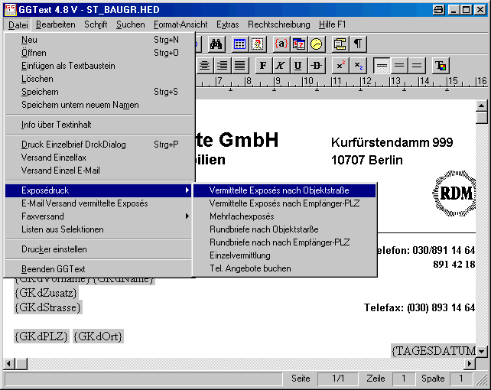Select single line spacing button
Image resolution: width=491 pixels, height=390 pixels.
pyautogui.click(x=382, y=66)
